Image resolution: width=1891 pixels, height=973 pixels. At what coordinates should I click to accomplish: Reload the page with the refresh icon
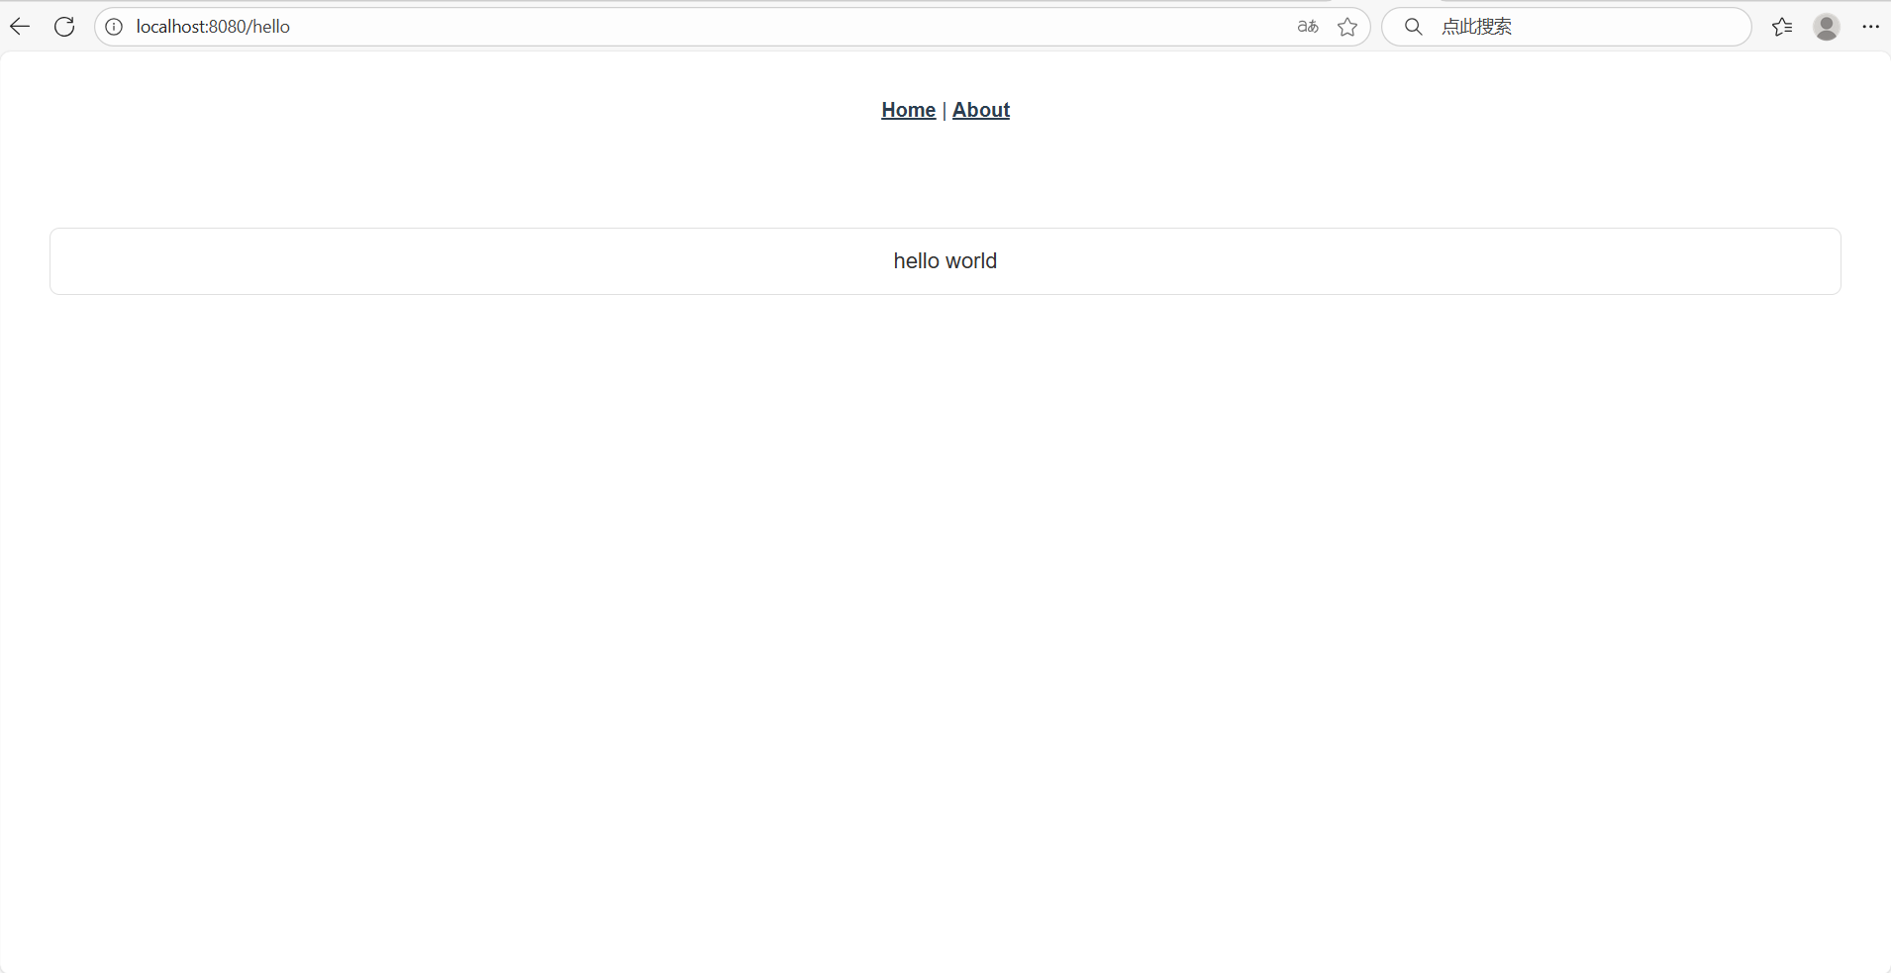[64, 27]
